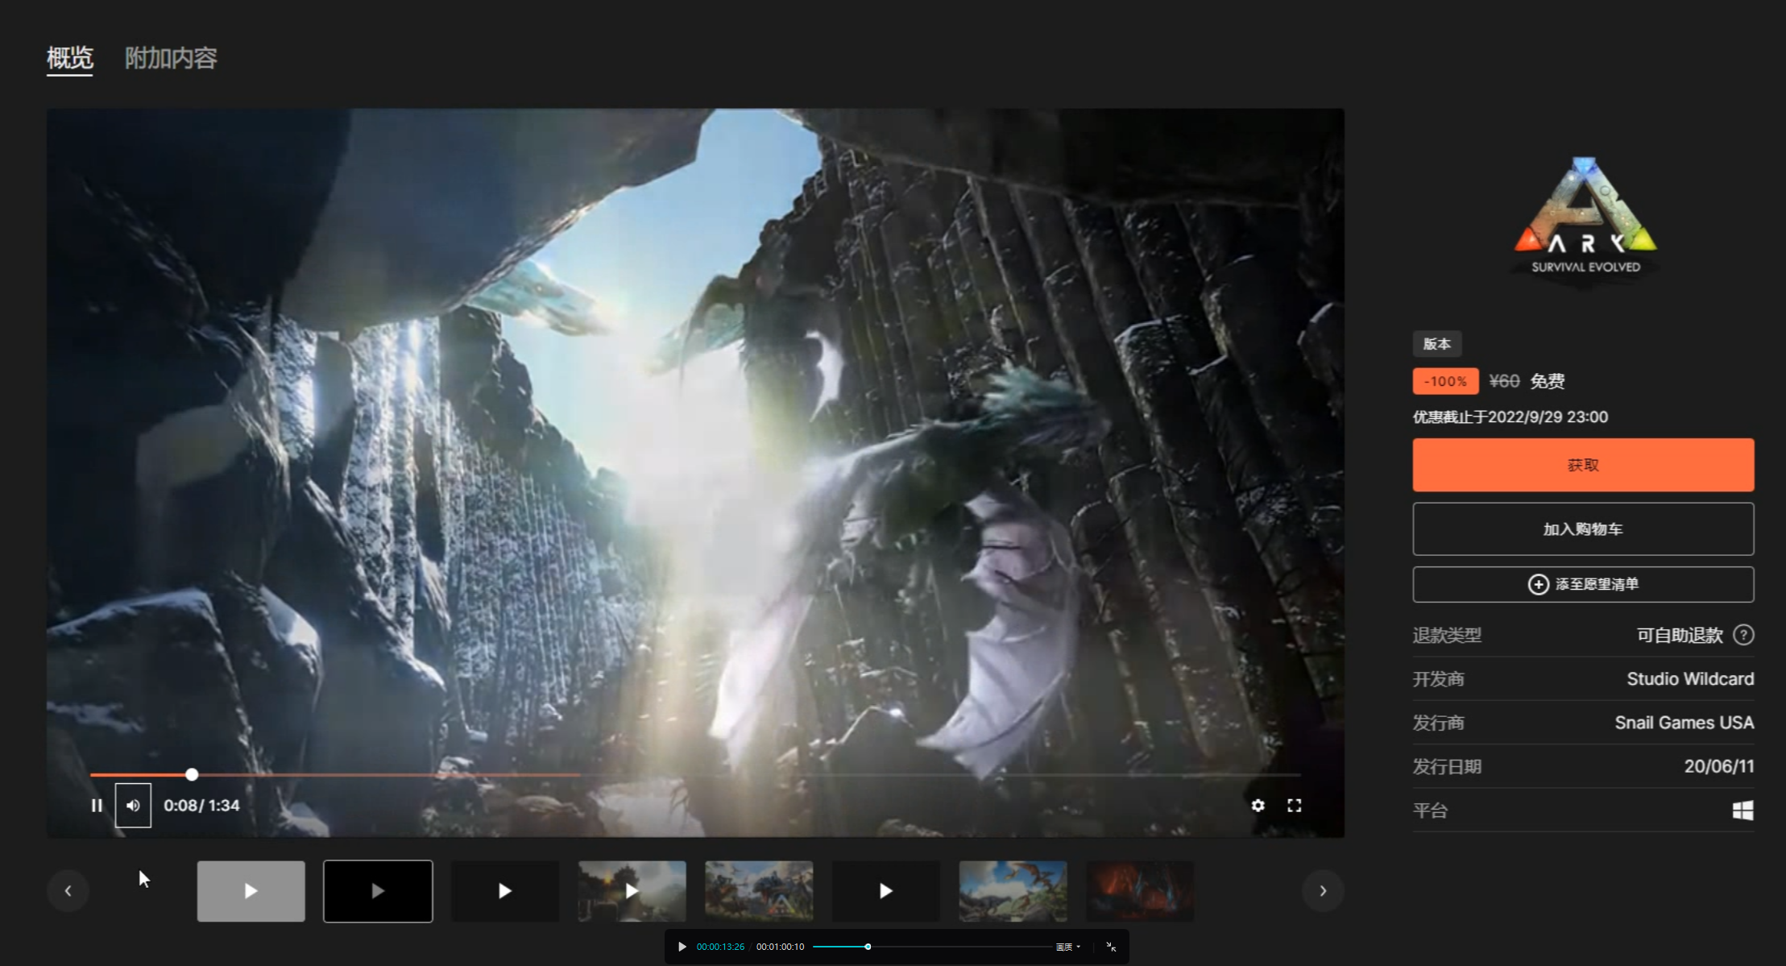Open the red lava screenshot thumbnail
The width and height of the screenshot is (1786, 966).
(1140, 890)
